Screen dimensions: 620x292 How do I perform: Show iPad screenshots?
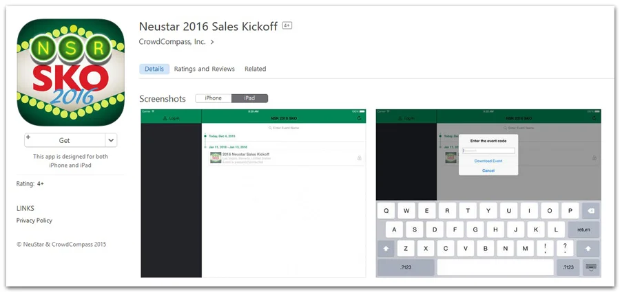point(249,98)
